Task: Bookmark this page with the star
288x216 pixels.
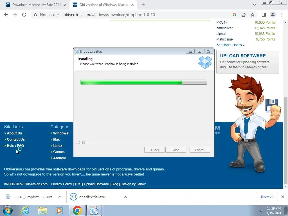Action: (253, 15)
